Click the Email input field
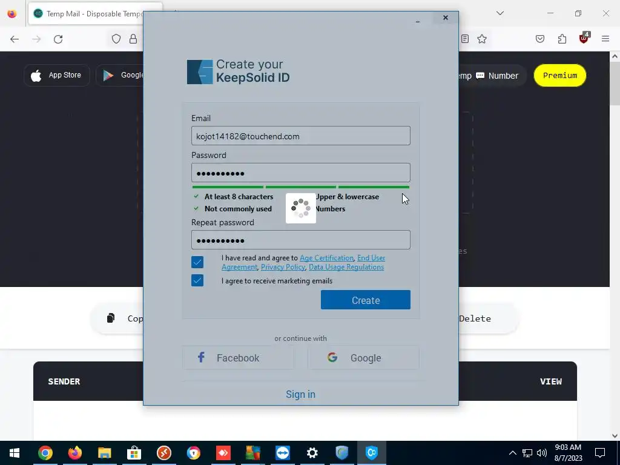The width and height of the screenshot is (620, 465). [x=300, y=136]
